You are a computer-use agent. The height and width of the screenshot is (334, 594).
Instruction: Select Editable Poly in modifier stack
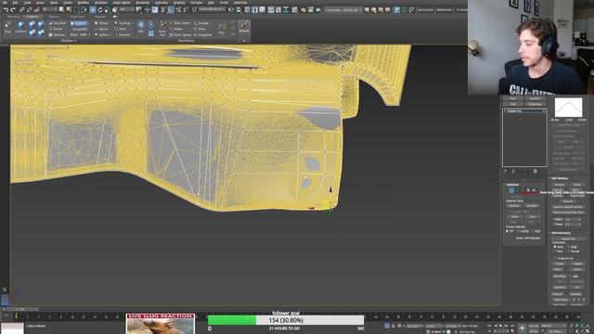524,111
